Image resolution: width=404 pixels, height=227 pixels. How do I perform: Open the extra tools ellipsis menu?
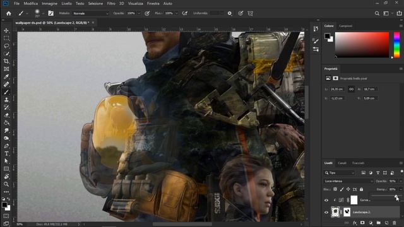(6, 192)
